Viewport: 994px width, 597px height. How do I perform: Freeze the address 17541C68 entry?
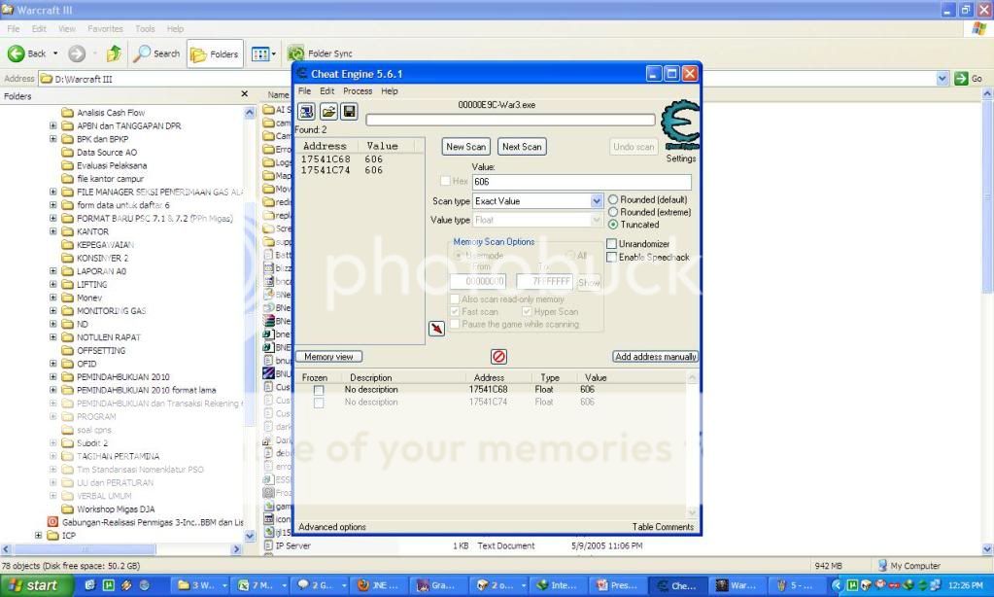319,390
